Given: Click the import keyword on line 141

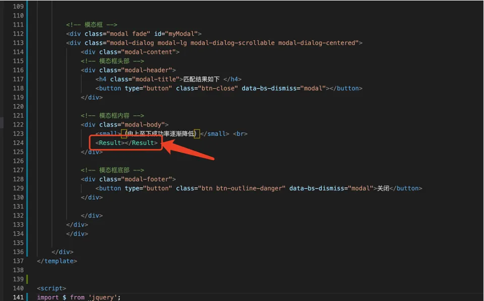Looking at the screenshot, I should pos(47,297).
